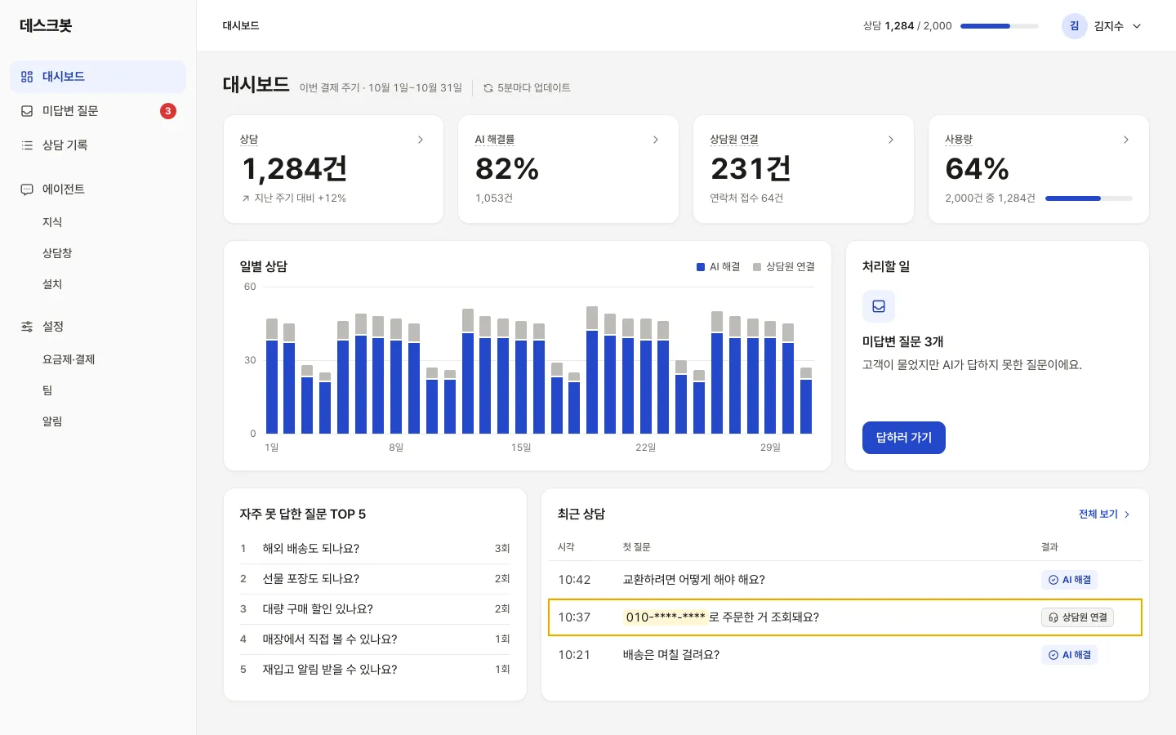
Task: Expand the 사용량 card chevron
Action: 1126,140
